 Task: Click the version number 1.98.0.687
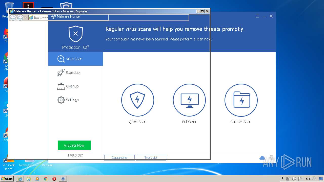click(75, 155)
